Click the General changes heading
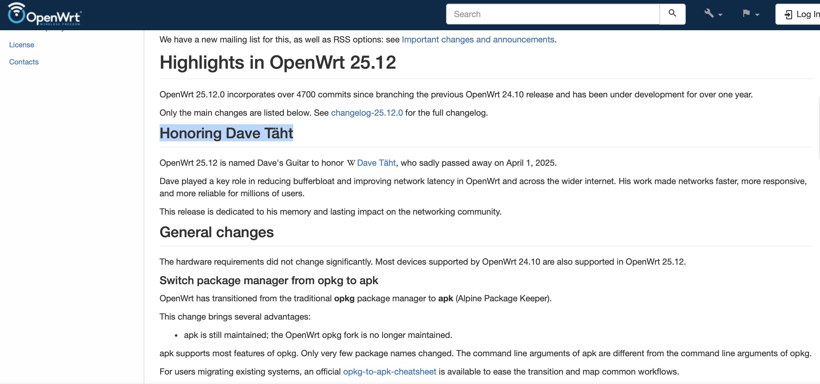The width and height of the screenshot is (820, 384). (216, 232)
